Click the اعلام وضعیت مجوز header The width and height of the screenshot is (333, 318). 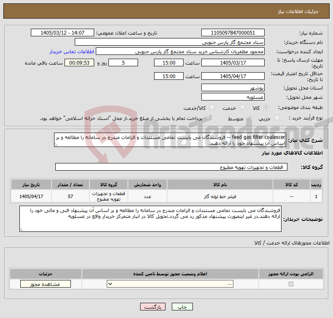pos(170,274)
